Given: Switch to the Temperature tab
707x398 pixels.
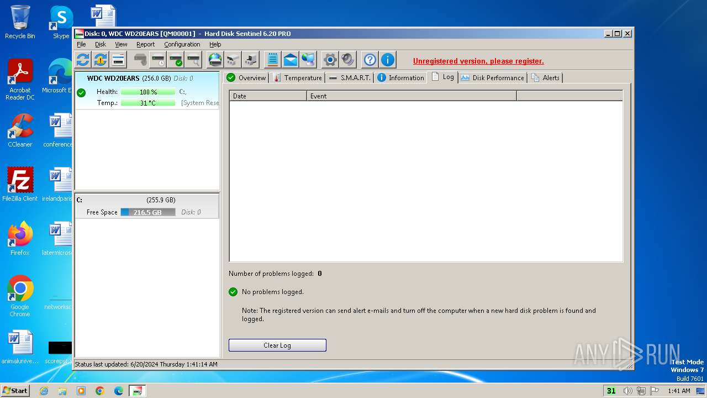Looking at the screenshot, I should pyautogui.click(x=298, y=78).
